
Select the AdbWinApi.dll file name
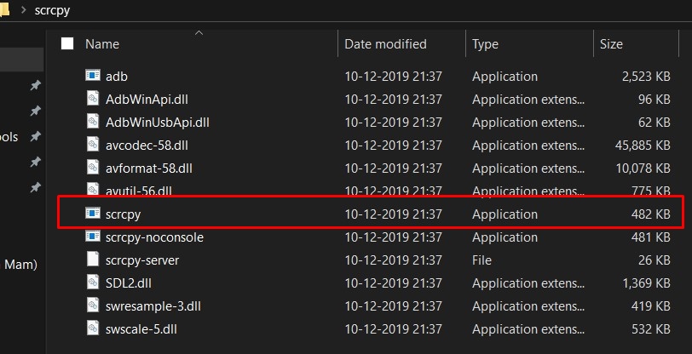click(x=147, y=100)
